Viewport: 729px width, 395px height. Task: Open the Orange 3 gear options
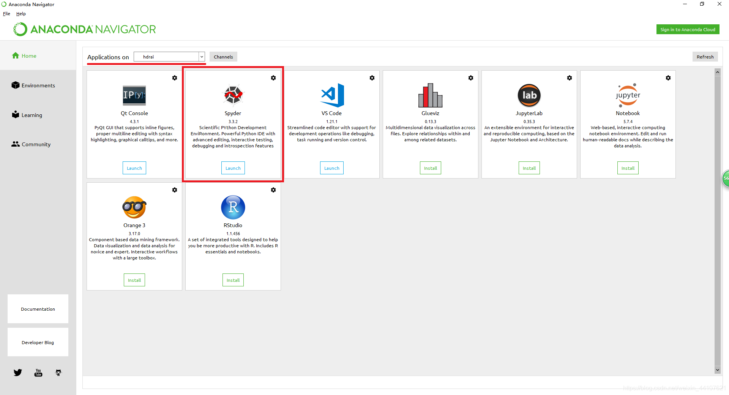[175, 190]
